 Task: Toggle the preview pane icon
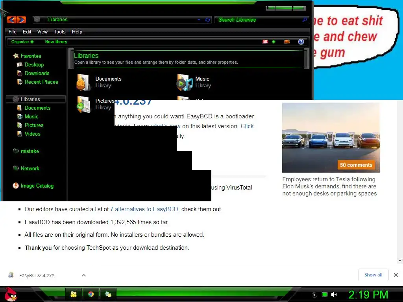[287, 42]
